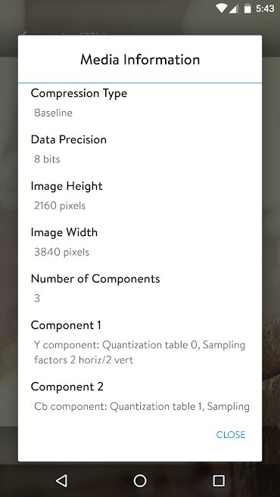Tap the cellular signal icon

pyautogui.click(x=233, y=8)
